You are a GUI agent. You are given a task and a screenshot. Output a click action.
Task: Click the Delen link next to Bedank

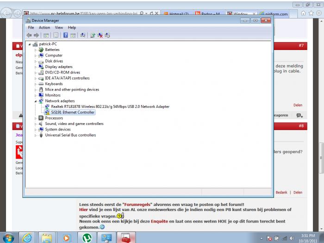(298, 193)
